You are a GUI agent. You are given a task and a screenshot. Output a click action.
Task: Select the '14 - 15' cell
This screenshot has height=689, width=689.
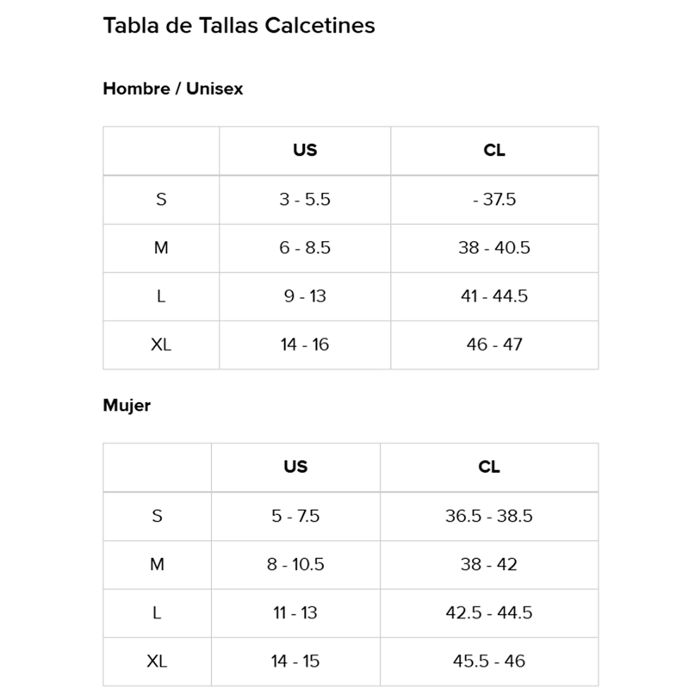pos(295,661)
